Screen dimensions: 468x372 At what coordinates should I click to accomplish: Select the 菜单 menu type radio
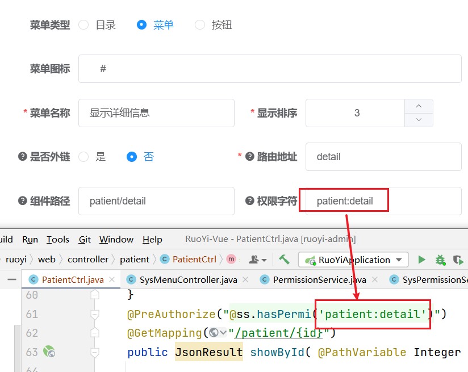pos(141,25)
